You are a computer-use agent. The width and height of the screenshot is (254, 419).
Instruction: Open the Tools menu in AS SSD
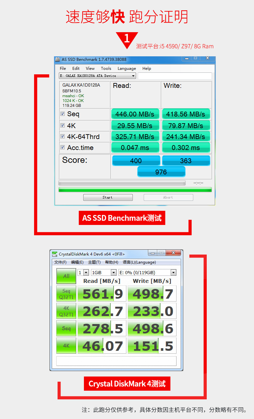point(106,69)
